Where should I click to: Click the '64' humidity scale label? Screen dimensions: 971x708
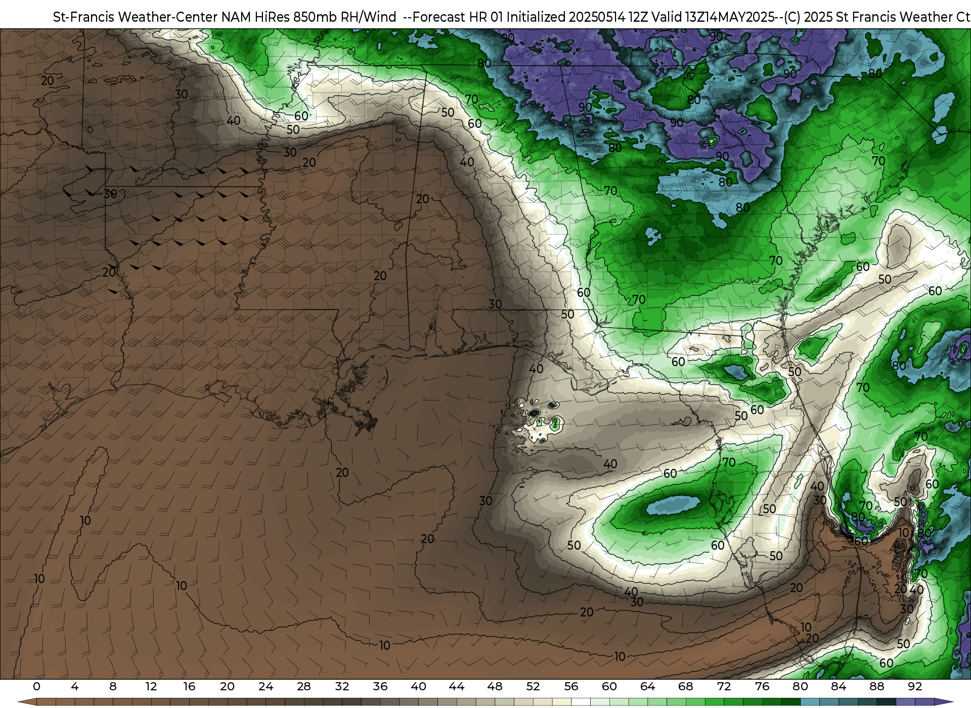(647, 686)
